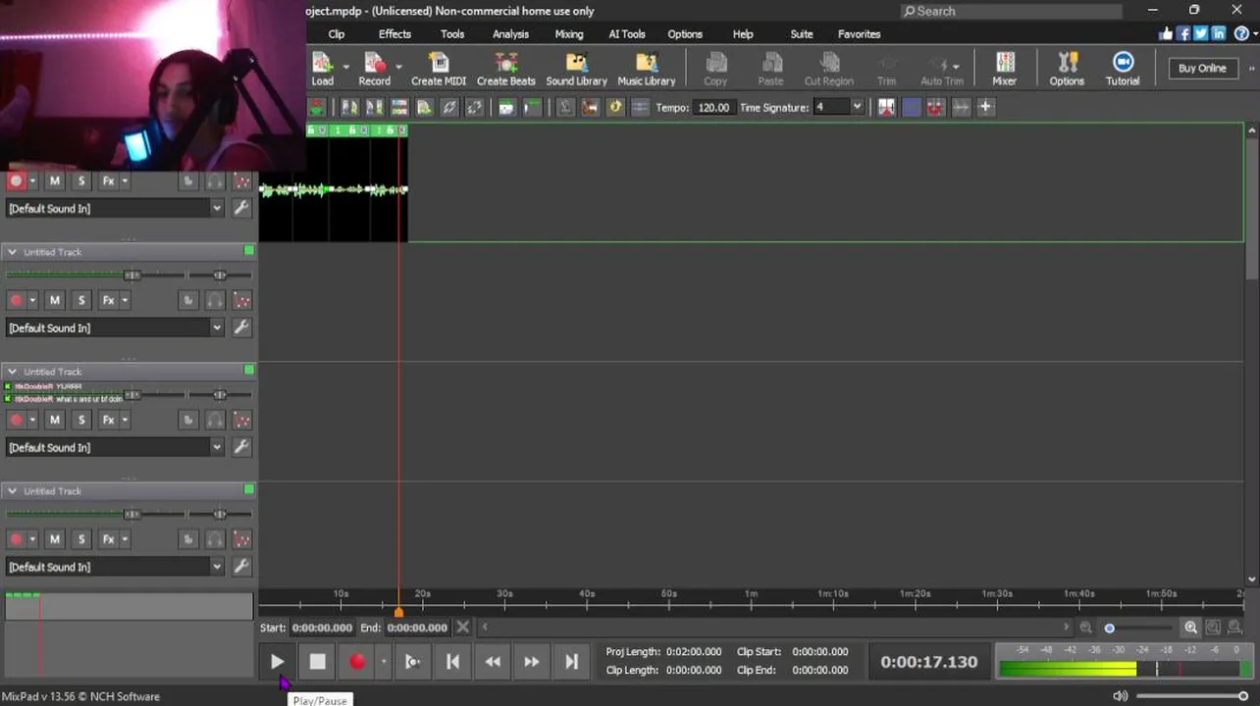Open Fx for the top track
Viewport: 1260px width, 706px height.
(108, 180)
